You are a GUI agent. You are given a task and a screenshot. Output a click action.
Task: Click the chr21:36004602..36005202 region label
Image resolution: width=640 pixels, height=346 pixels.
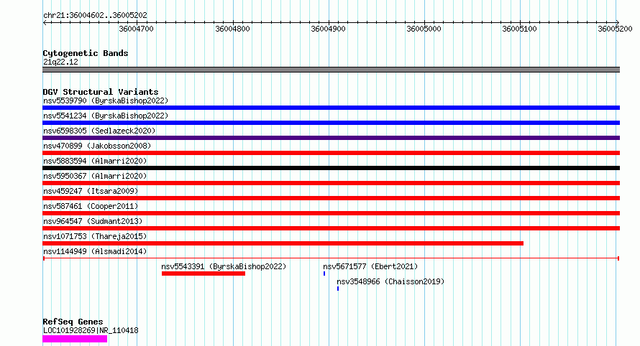(95, 15)
